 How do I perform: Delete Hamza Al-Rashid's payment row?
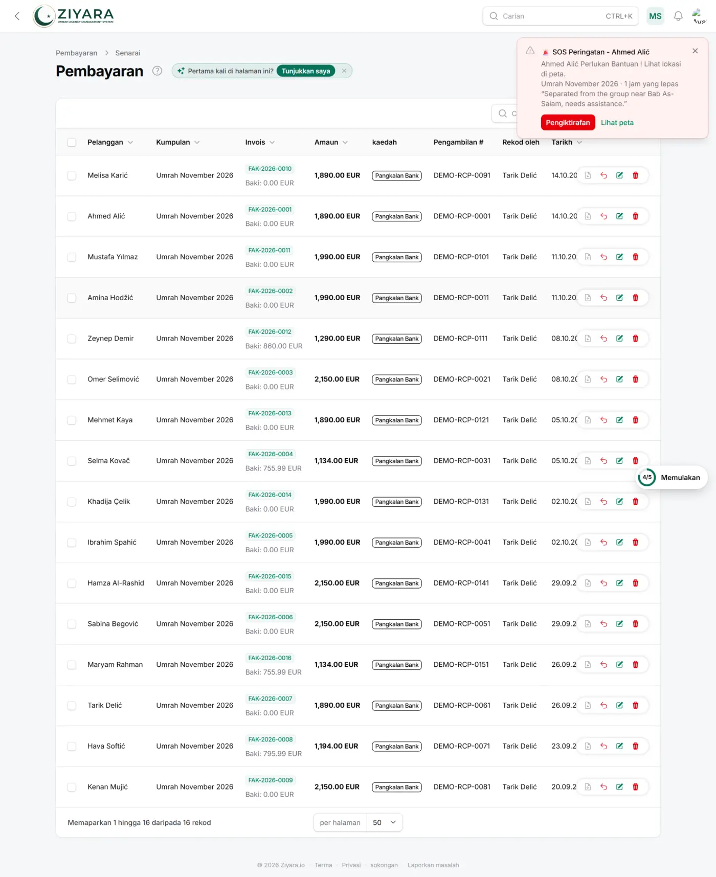[635, 583]
